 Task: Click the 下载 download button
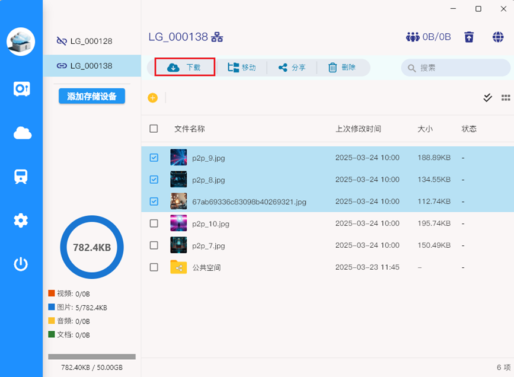(185, 67)
